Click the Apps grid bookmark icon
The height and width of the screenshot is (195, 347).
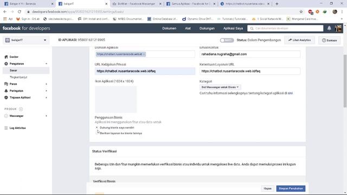pyautogui.click(x=5, y=19)
